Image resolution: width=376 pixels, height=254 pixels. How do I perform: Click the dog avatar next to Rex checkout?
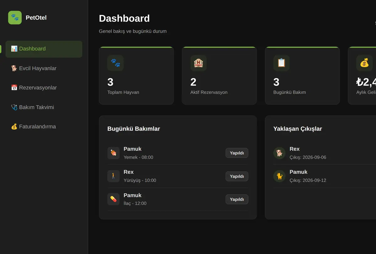coord(279,153)
